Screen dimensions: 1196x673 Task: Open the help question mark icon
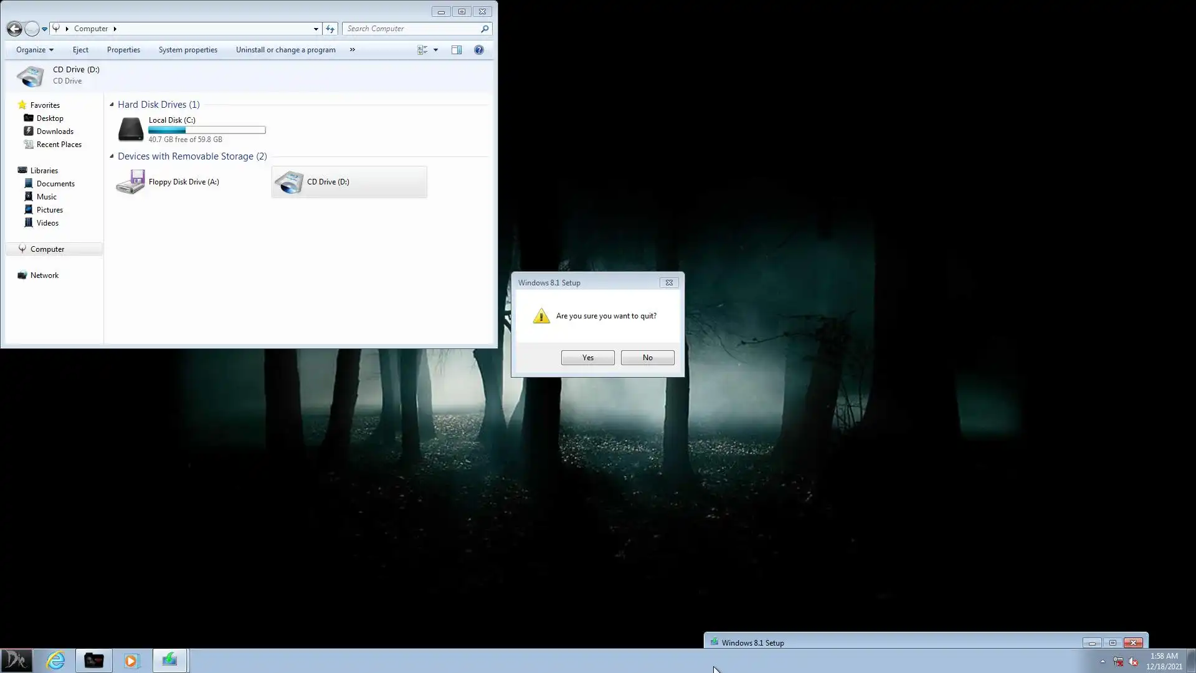[478, 50]
